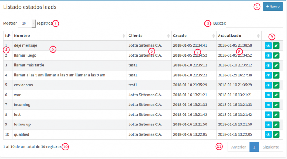This screenshot has width=287, height=159.
Task: Click the view eye icon for 'deje mensaje'
Action: (x=268, y=45)
